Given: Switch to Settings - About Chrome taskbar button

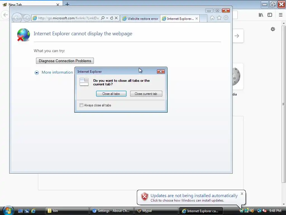Looking at the screenshot, I should 111,211.
